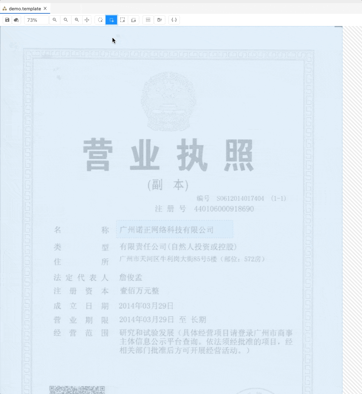Image resolution: width=362 pixels, height=394 pixels.
Task: Click the trash delete regions icon
Action: (160, 20)
